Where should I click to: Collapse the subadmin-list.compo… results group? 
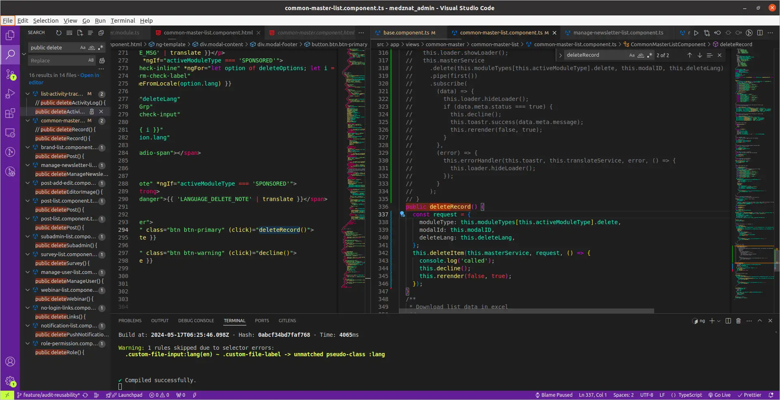[x=28, y=236]
